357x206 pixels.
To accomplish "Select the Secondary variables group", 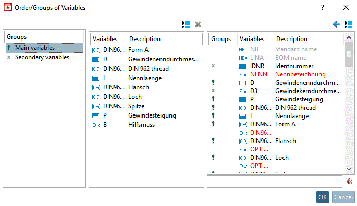I will [x=44, y=57].
